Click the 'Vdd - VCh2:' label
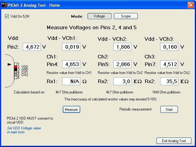 [x=112, y=39]
